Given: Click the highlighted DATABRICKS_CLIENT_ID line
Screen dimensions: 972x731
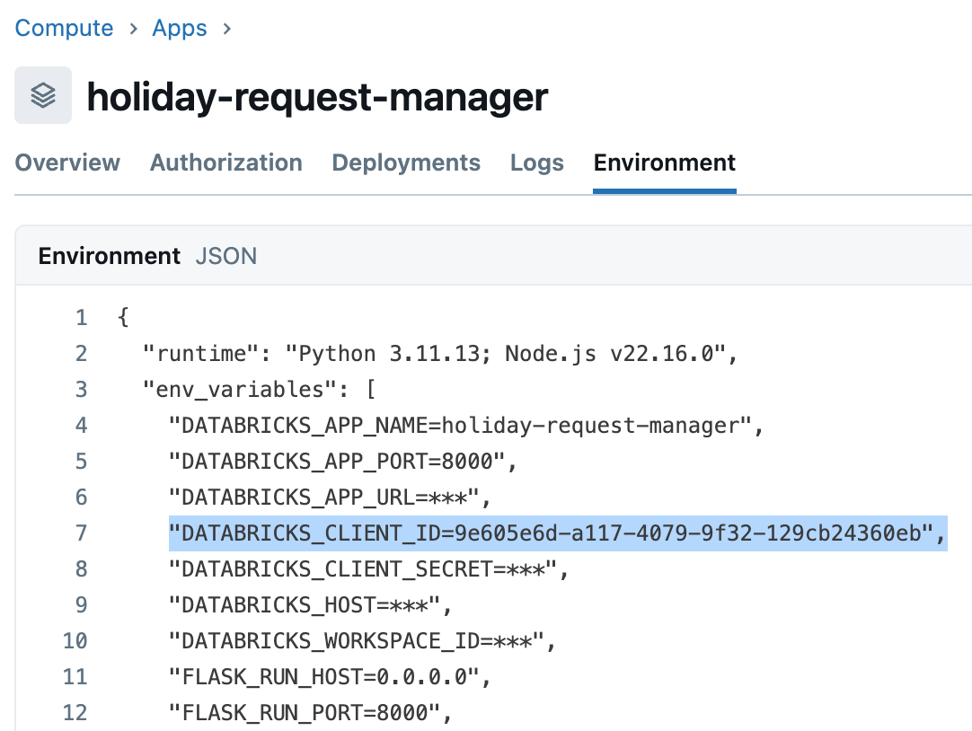Looking at the screenshot, I should click(x=557, y=533).
